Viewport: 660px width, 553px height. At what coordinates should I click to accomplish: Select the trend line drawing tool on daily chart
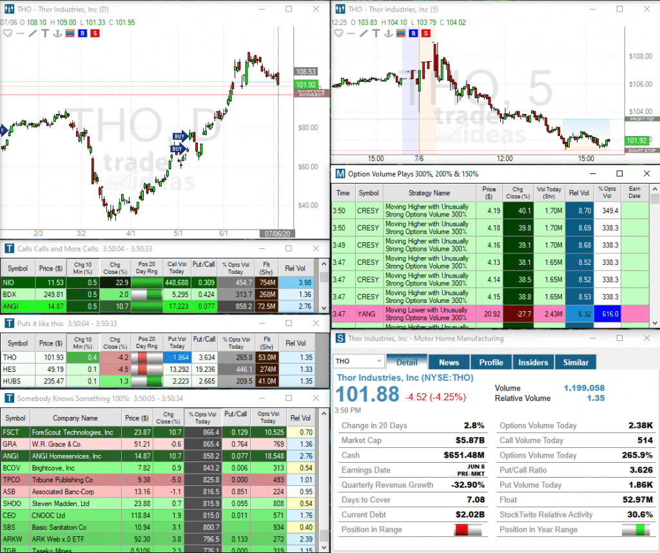(x=32, y=34)
